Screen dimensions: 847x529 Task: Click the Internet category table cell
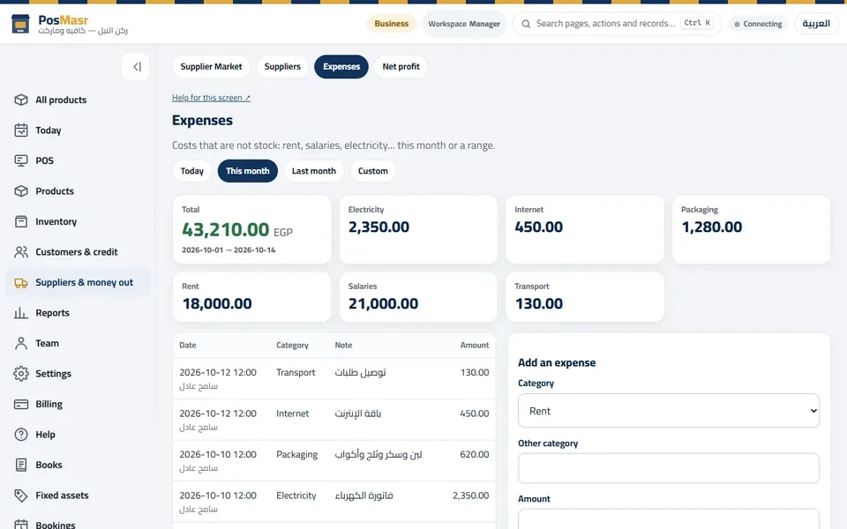292,414
